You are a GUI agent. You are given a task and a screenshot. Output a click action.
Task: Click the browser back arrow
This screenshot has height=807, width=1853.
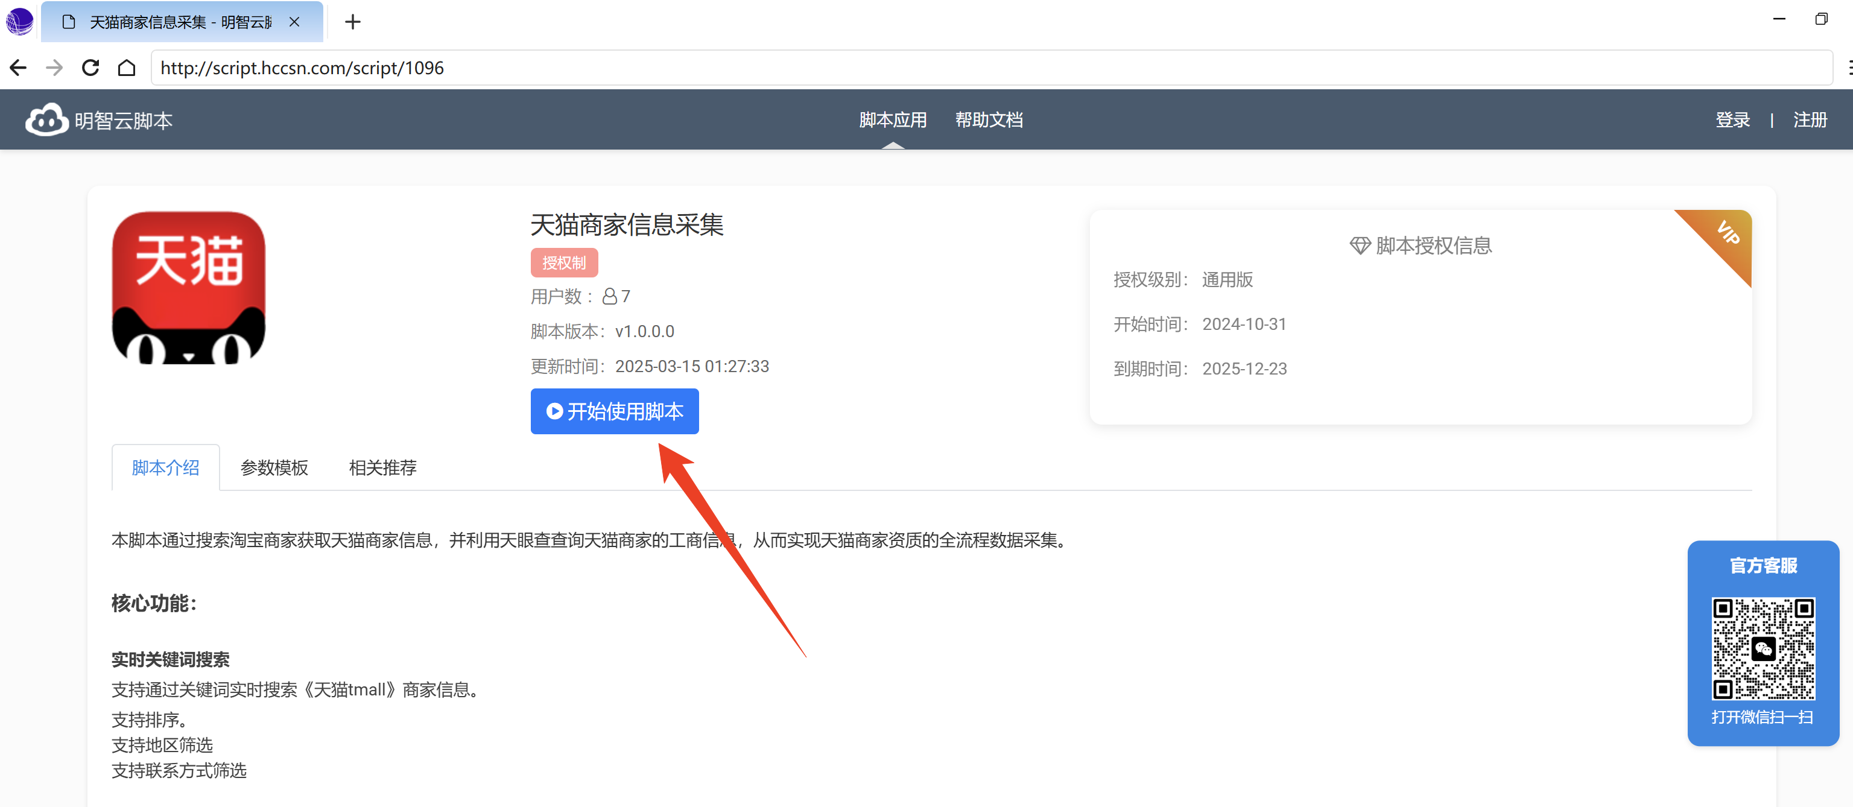18,68
